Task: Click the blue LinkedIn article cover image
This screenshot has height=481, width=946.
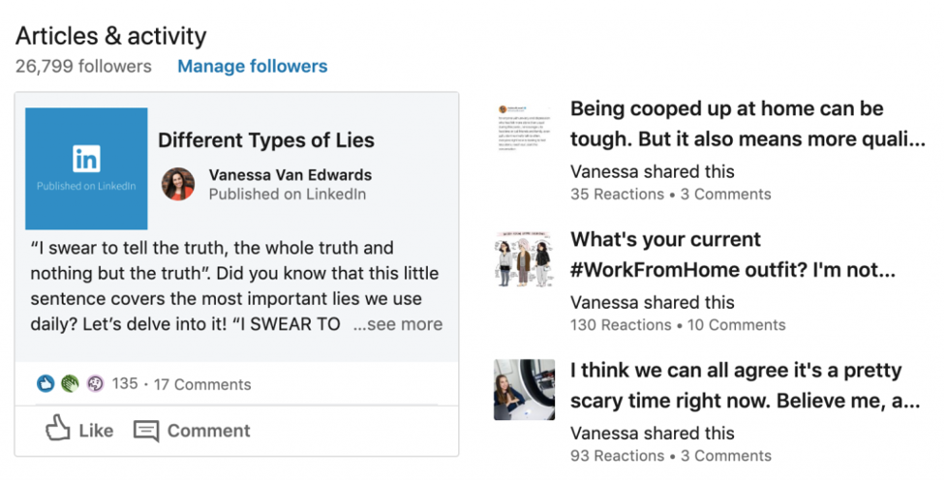Action: [86, 168]
